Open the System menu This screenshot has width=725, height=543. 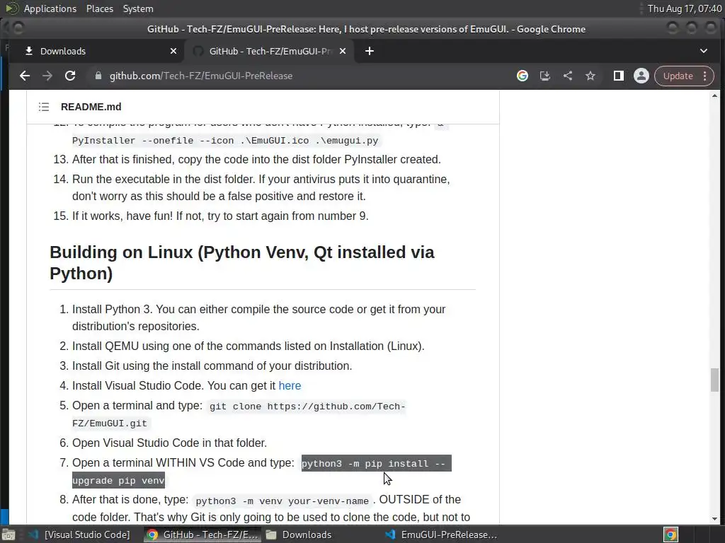pos(138,8)
